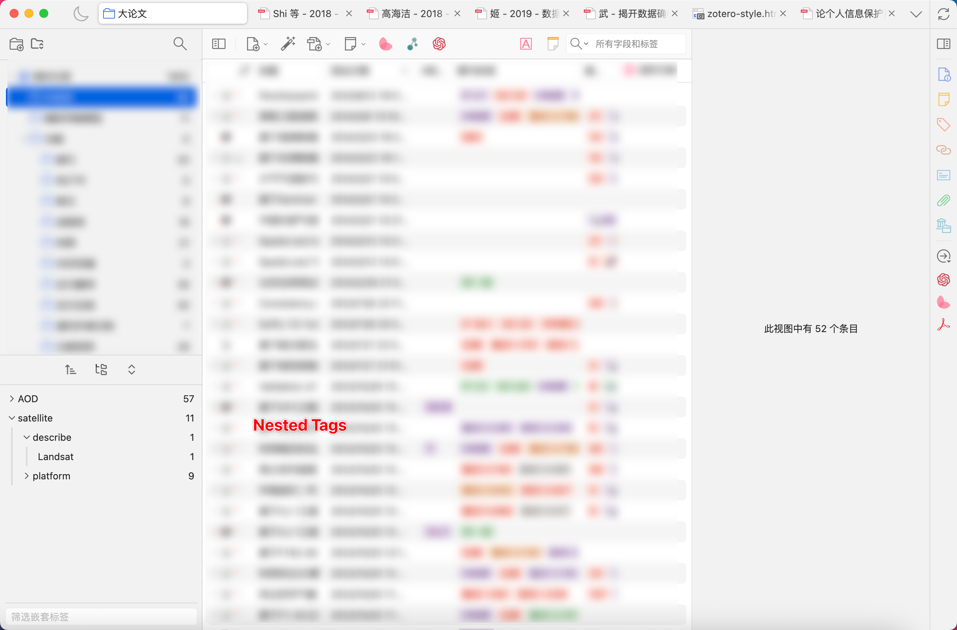957x630 pixels.
Task: Toggle the left collections pane button
Action: [x=219, y=44]
